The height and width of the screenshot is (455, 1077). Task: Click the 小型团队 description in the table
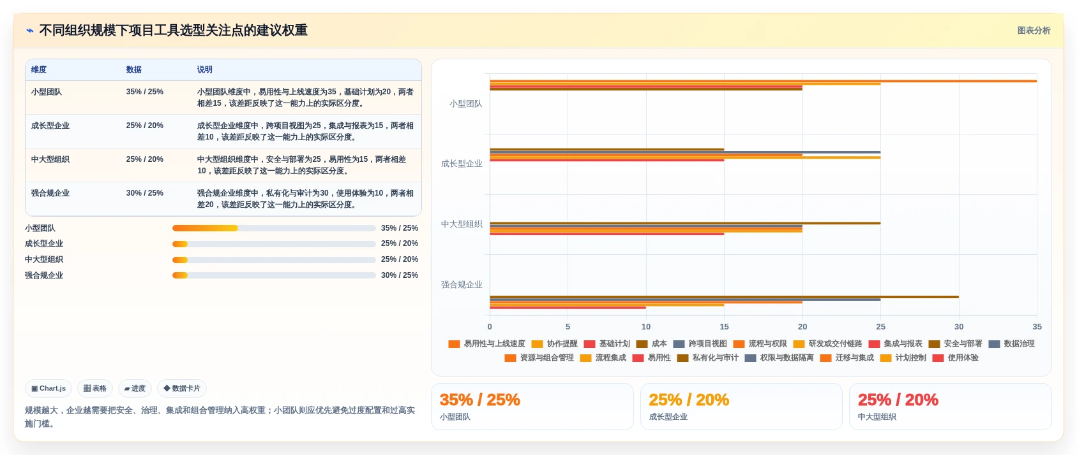coord(305,97)
